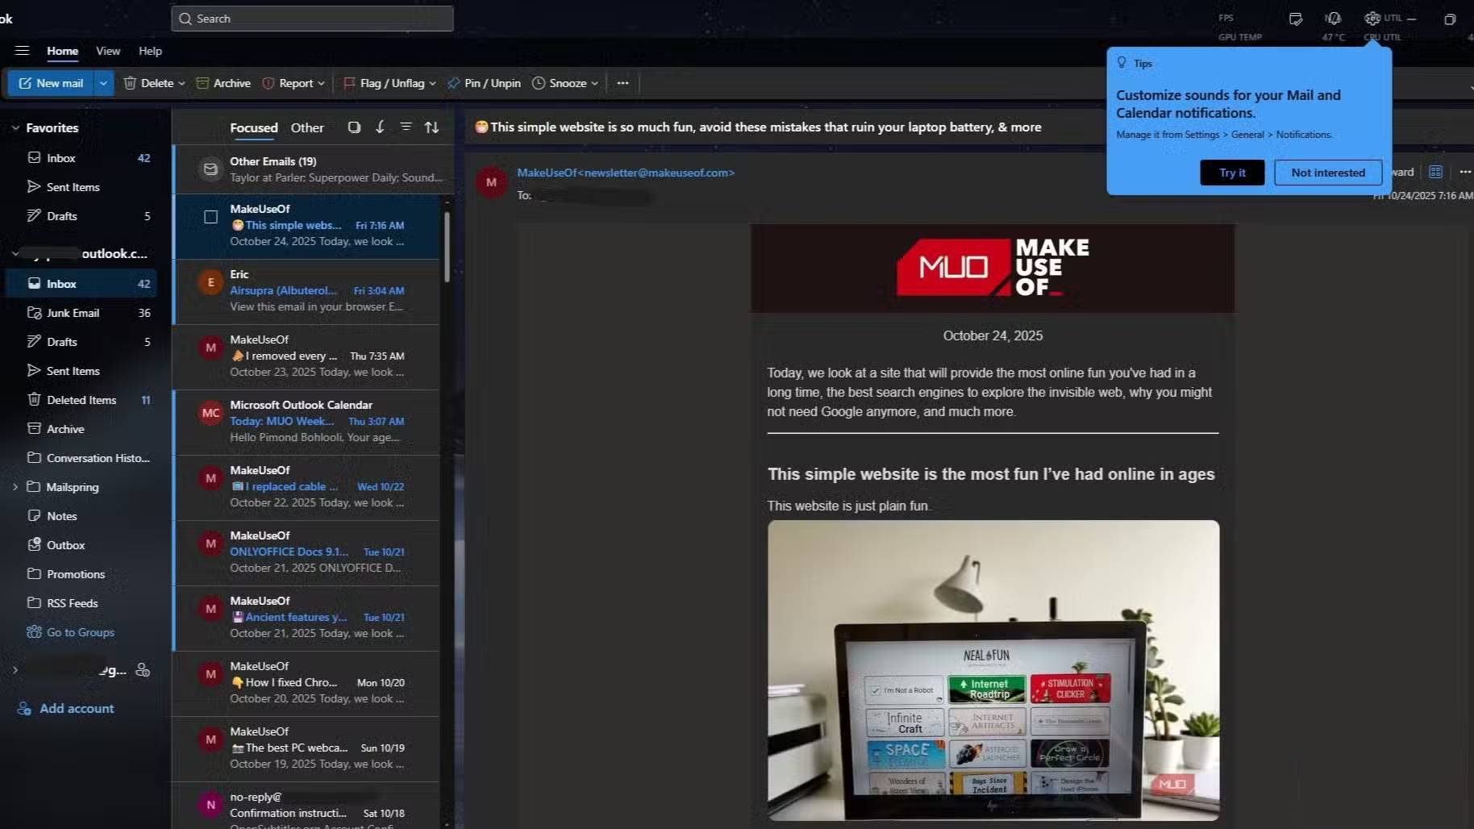Open the Help tab
Image resolution: width=1474 pixels, height=829 pixels.
(x=150, y=51)
